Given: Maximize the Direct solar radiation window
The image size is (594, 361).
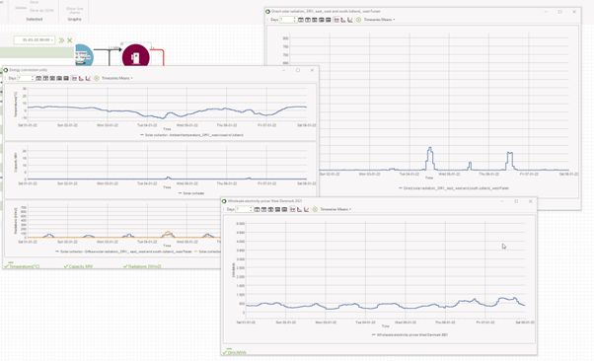Looking at the screenshot, I should pyautogui.click(x=559, y=12).
